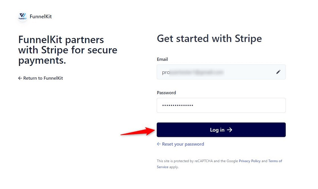This screenshot has width=318, height=189.
Task: Click the left arrow beside Return to FunnelKit
Action: click(x=20, y=78)
